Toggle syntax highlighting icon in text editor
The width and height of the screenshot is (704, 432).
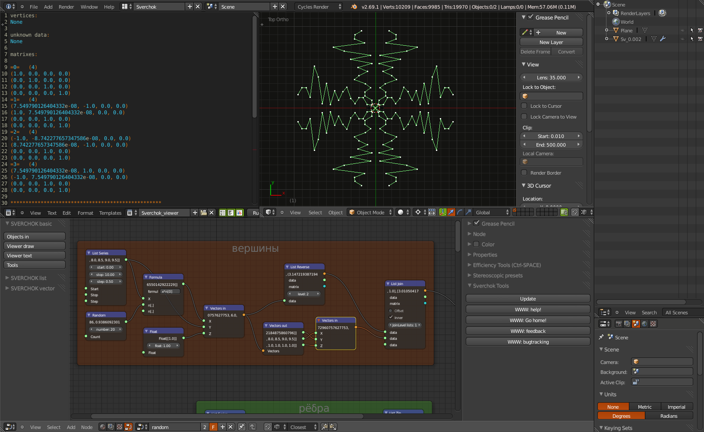pos(239,213)
